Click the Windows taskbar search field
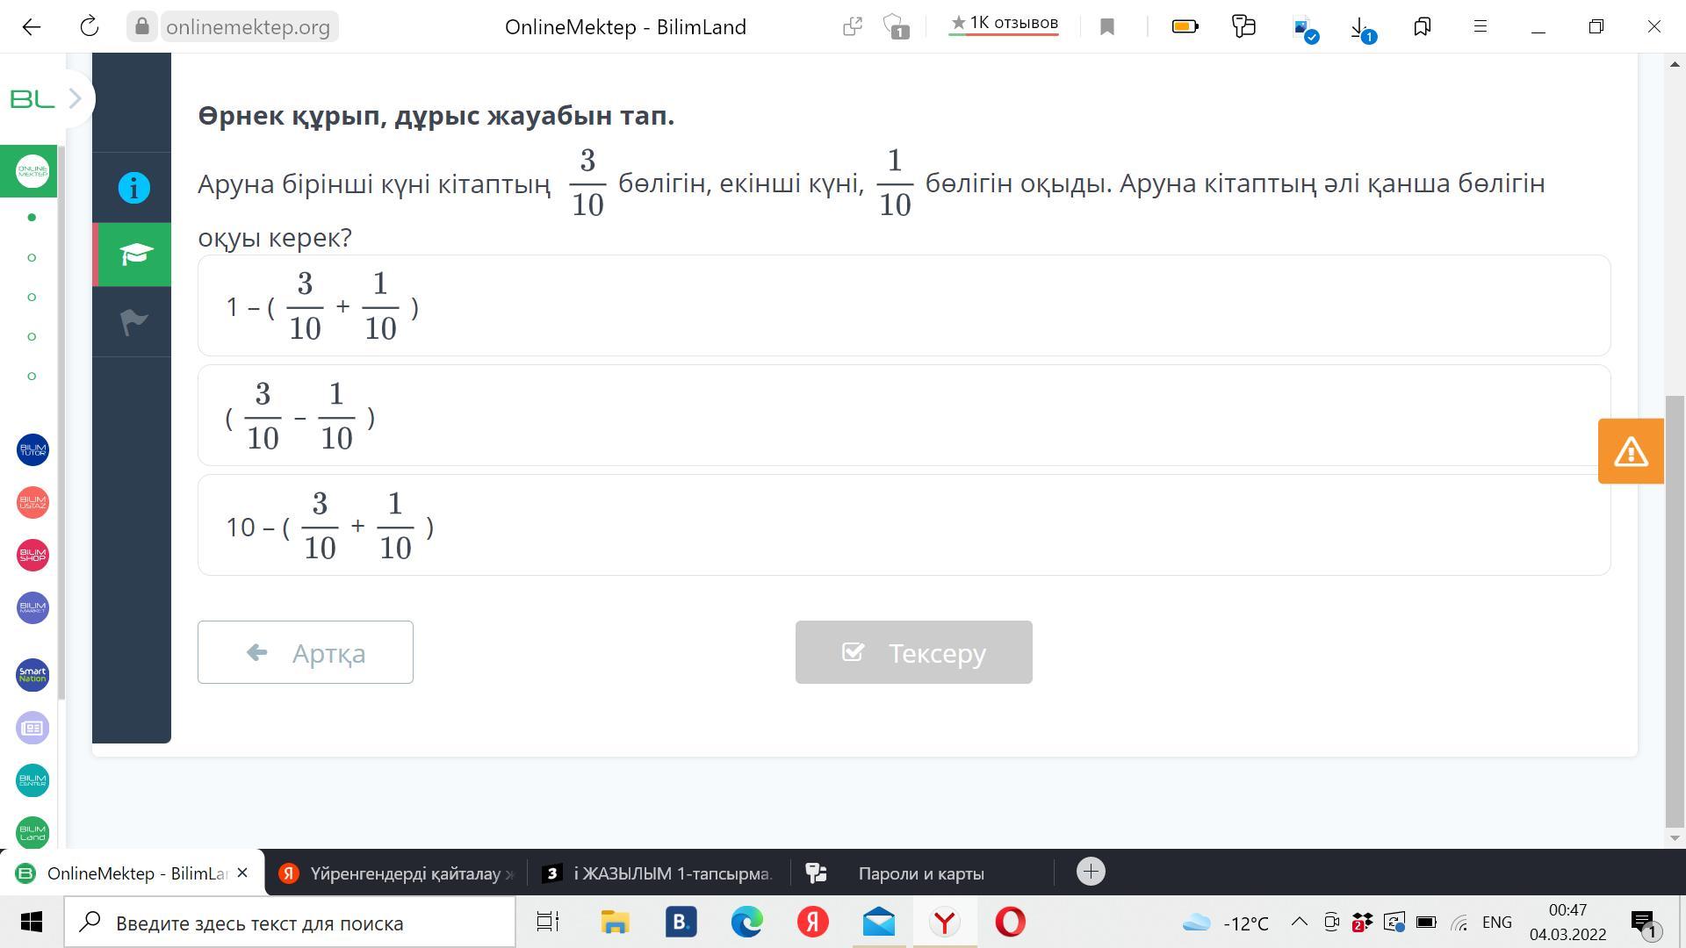 pyautogui.click(x=290, y=923)
